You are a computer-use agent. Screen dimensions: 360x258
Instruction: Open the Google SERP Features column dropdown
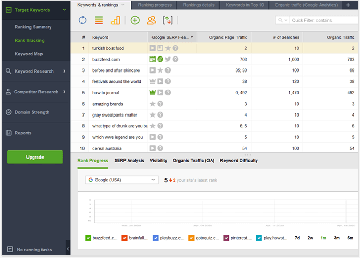192,37
